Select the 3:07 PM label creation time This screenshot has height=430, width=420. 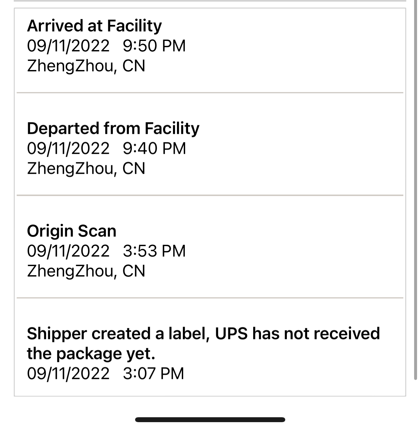153,374
